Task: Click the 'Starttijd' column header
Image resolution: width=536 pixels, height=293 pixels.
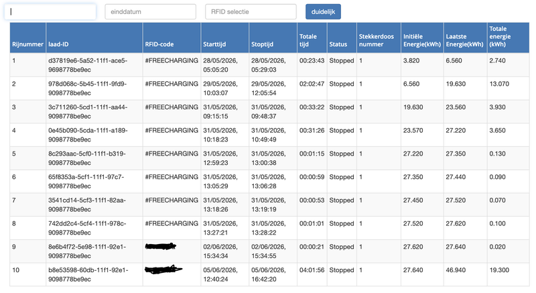Action: pyautogui.click(x=214, y=44)
